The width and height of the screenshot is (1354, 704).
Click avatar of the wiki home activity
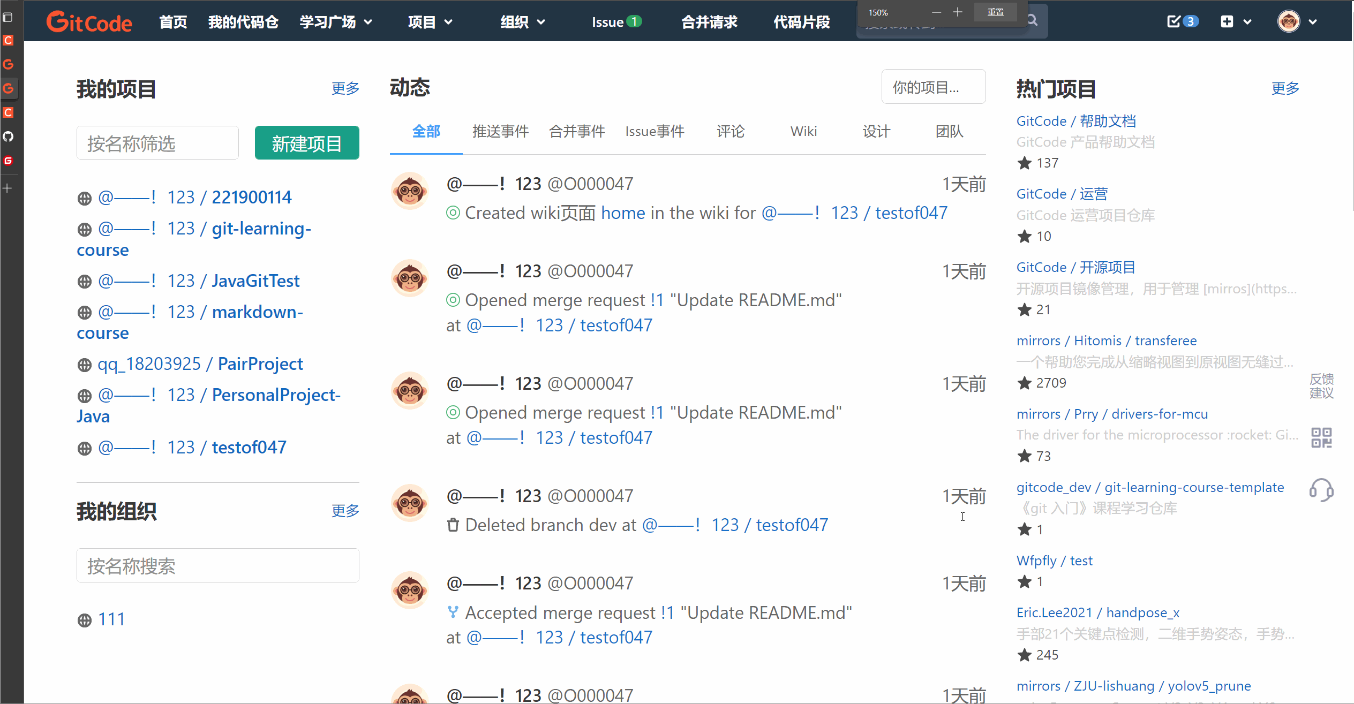coord(410,191)
